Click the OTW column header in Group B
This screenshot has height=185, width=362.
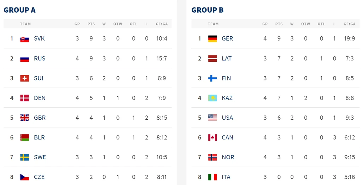[305, 24]
